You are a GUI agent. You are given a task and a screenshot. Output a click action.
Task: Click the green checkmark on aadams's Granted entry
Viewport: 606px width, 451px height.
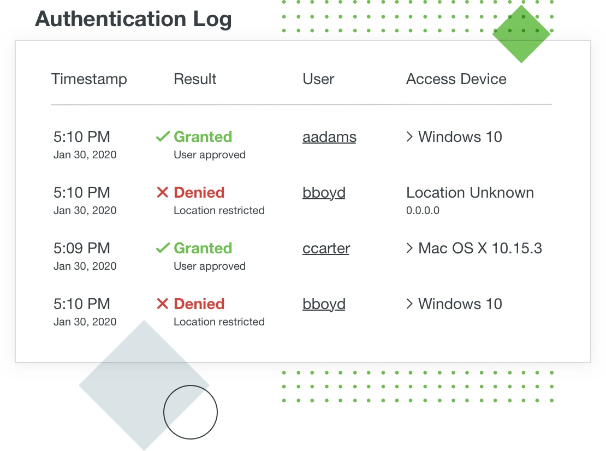click(162, 137)
